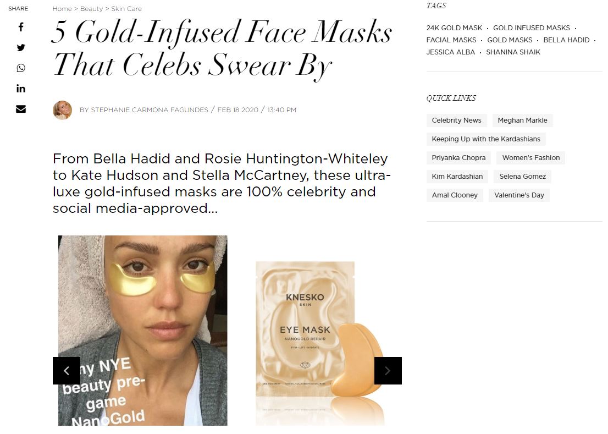This screenshot has height=434, width=608.
Task: Open Skin Care breadcrumb link
Action: tap(126, 9)
